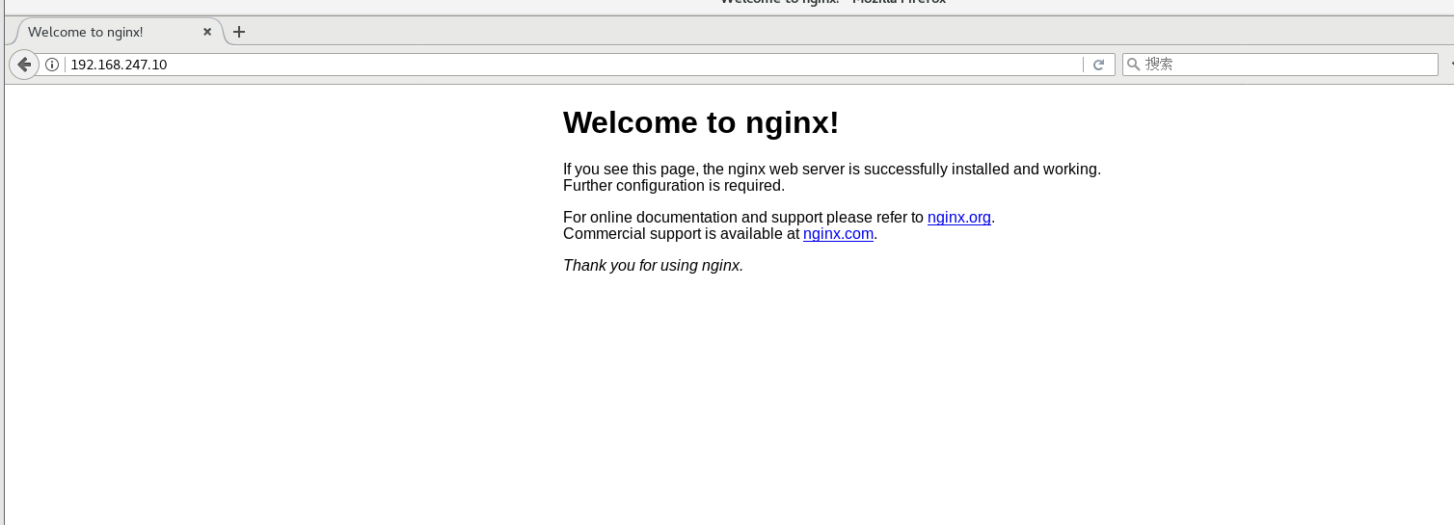Click the search magnifier icon

[x=1134, y=65]
